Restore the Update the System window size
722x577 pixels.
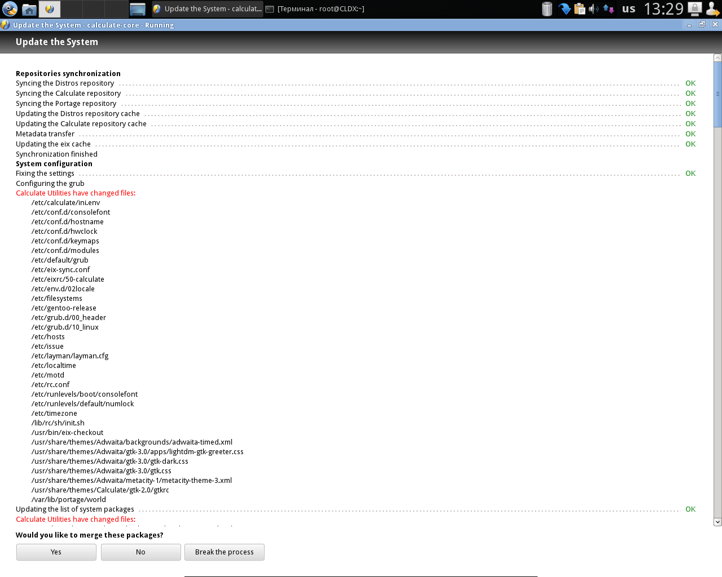click(702, 25)
